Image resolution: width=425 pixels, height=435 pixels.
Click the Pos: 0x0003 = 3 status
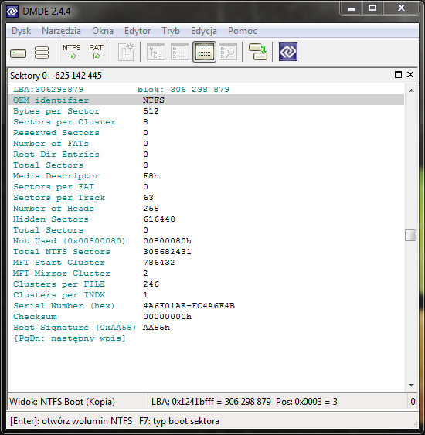pos(307,402)
